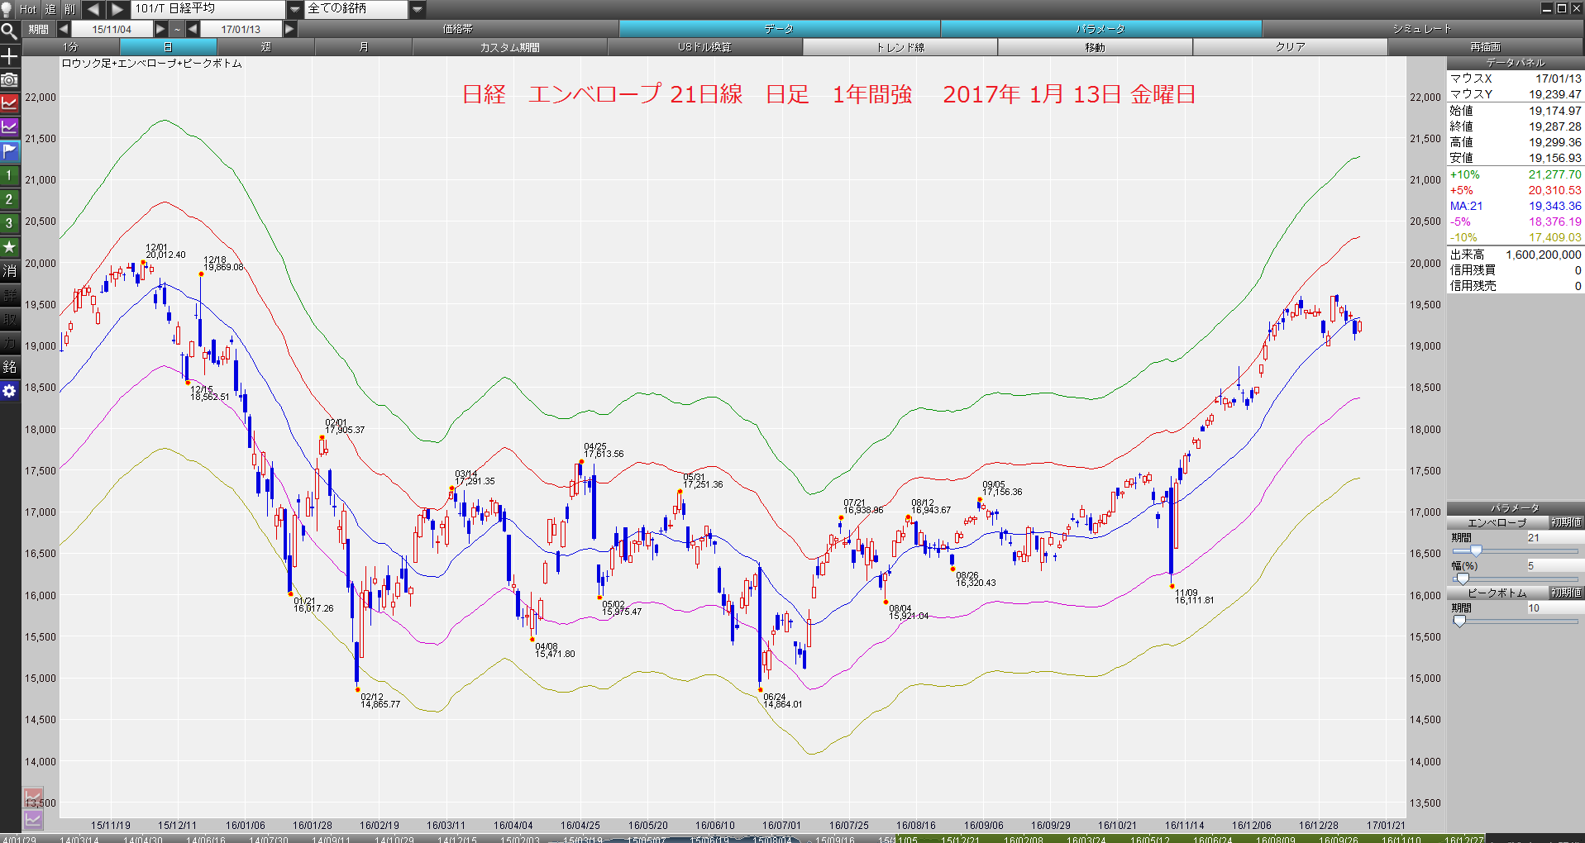
Task: Switch to the 週 weekly tab
Action: [265, 47]
